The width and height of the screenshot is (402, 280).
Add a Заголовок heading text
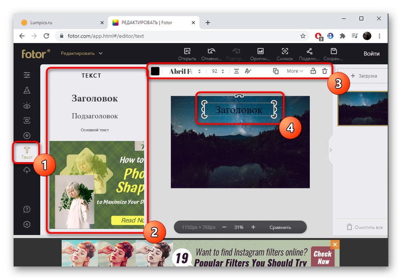(95, 98)
